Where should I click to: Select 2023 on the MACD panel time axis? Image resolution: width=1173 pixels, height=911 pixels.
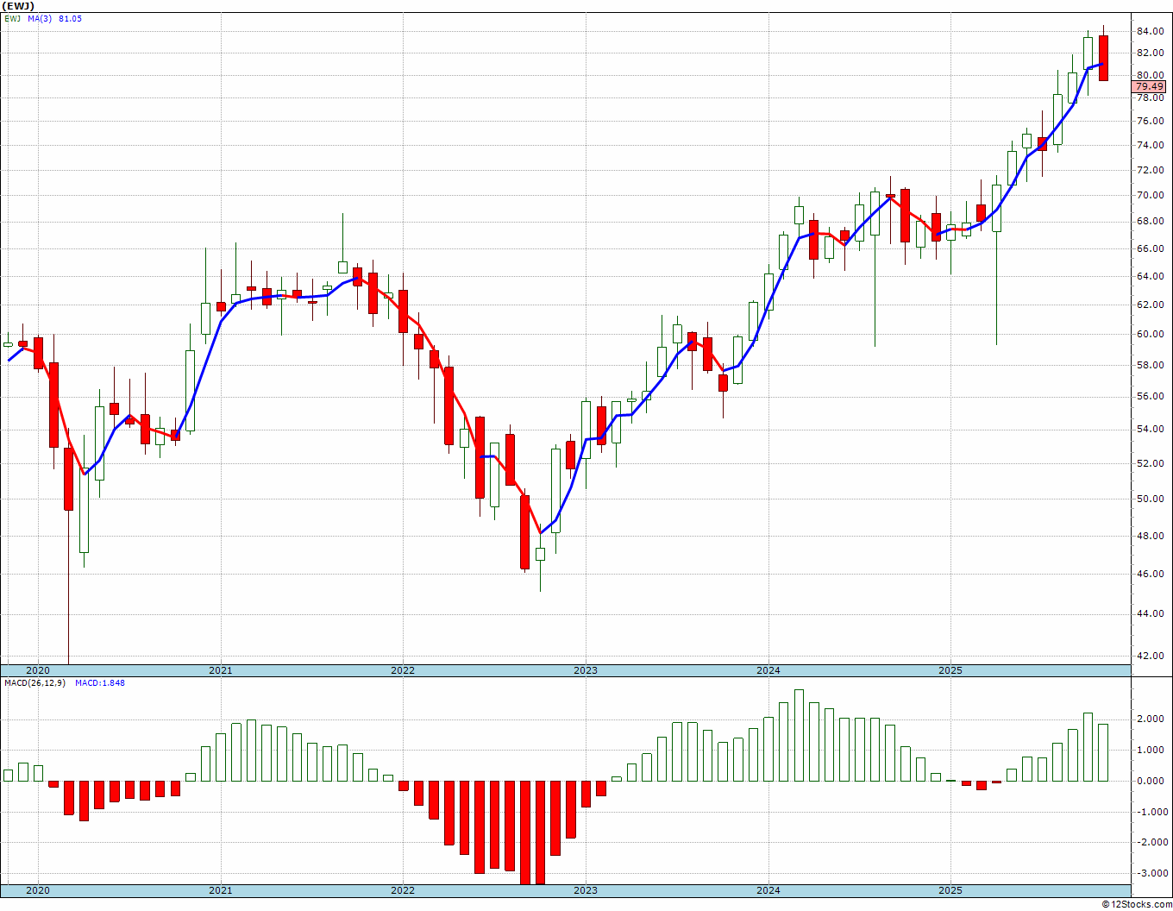point(586,890)
